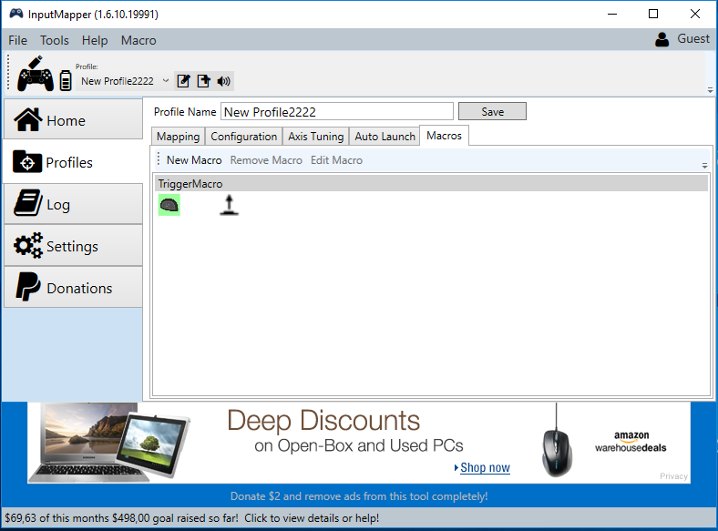
Task: Open the Help menu
Action: click(95, 40)
